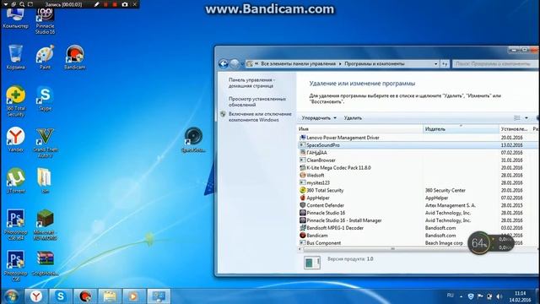Click Программы и компоненты in breadcrumb
540x304 pixels.
coord(375,64)
